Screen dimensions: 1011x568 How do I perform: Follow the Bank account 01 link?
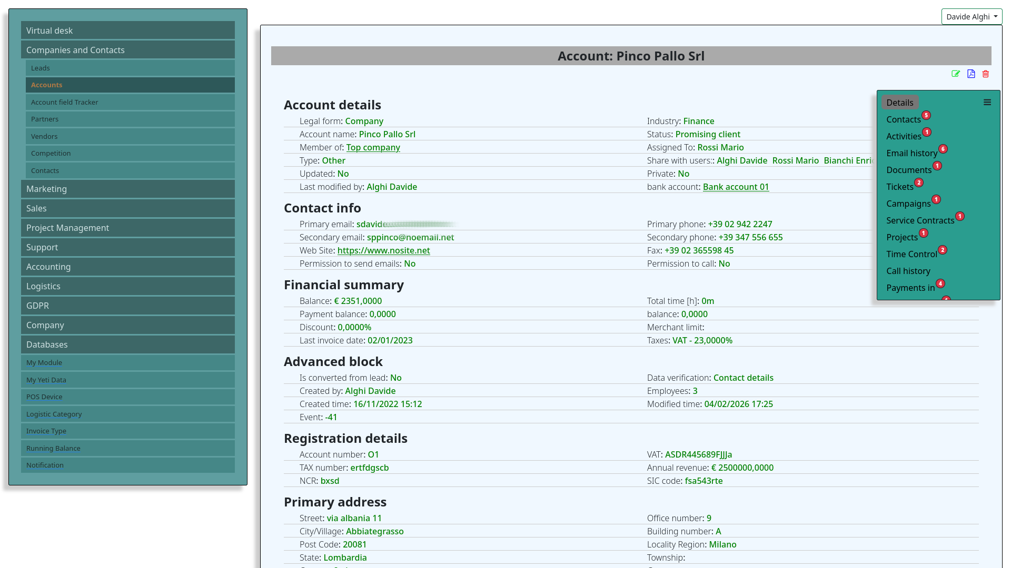736,187
